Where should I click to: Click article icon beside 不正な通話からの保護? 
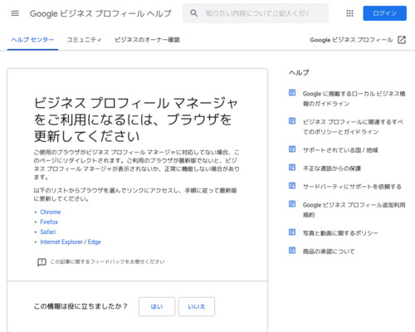tap(292, 168)
